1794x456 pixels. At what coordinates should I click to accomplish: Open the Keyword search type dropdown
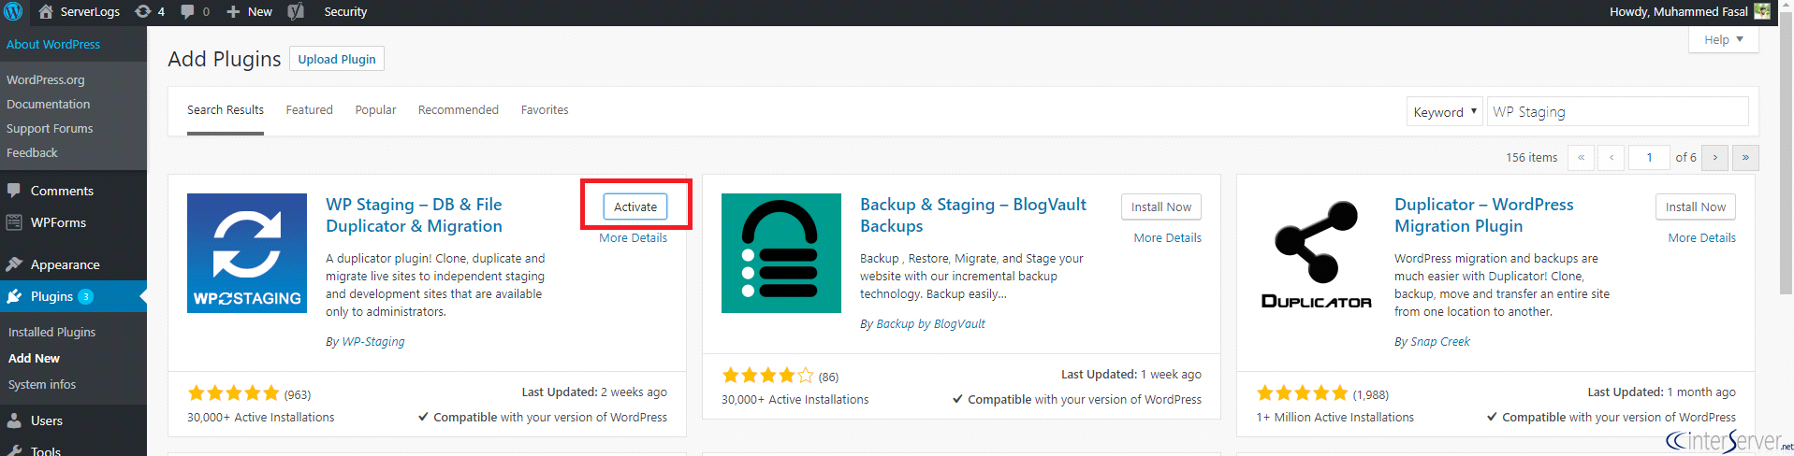point(1444,112)
